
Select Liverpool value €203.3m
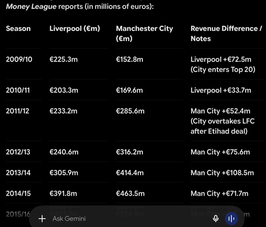click(x=64, y=90)
